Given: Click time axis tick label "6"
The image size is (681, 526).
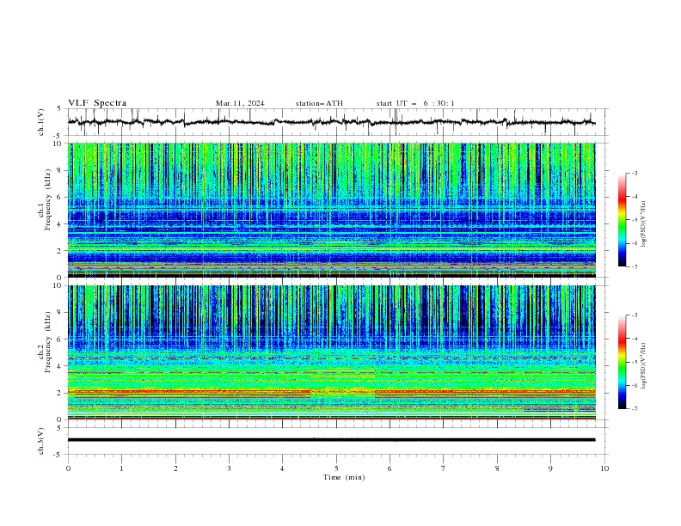Looking at the screenshot, I should (390, 468).
